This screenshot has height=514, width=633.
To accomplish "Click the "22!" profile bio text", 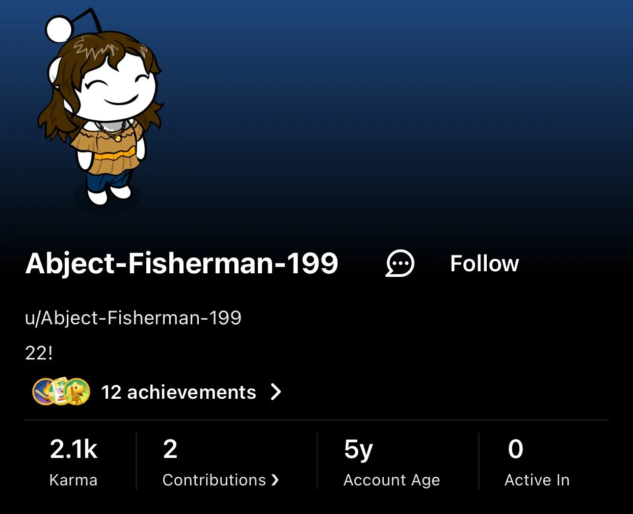I will [39, 353].
